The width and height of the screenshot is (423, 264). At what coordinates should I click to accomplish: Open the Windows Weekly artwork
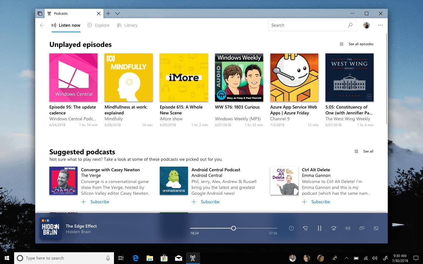coord(239,77)
